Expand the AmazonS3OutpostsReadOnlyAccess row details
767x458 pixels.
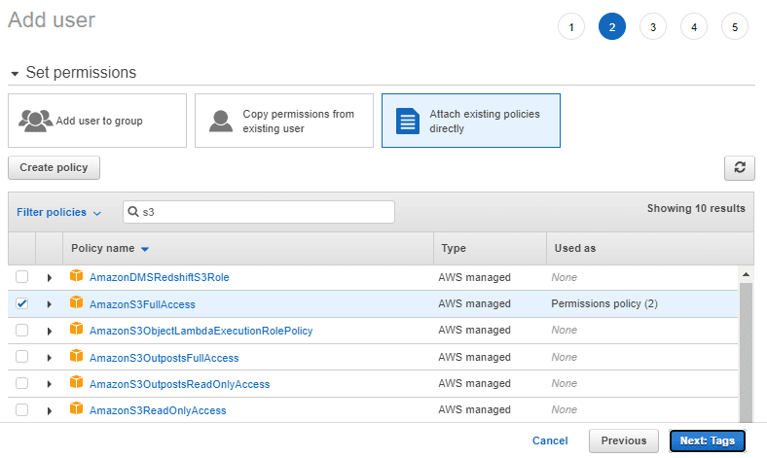tap(50, 384)
